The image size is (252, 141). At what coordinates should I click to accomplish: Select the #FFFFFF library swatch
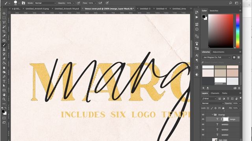pyautogui.click(x=220, y=81)
